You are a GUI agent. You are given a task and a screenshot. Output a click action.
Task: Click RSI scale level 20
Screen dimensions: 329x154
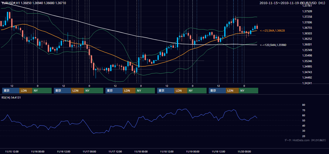(x=304, y=136)
